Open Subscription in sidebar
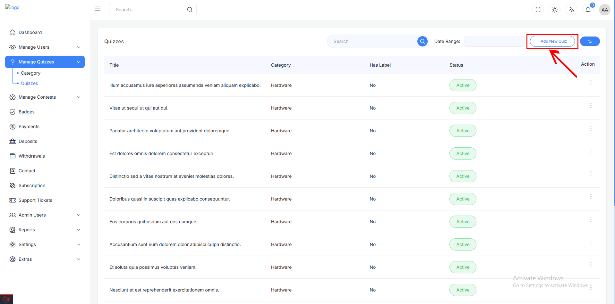The image size is (615, 304). point(45,185)
